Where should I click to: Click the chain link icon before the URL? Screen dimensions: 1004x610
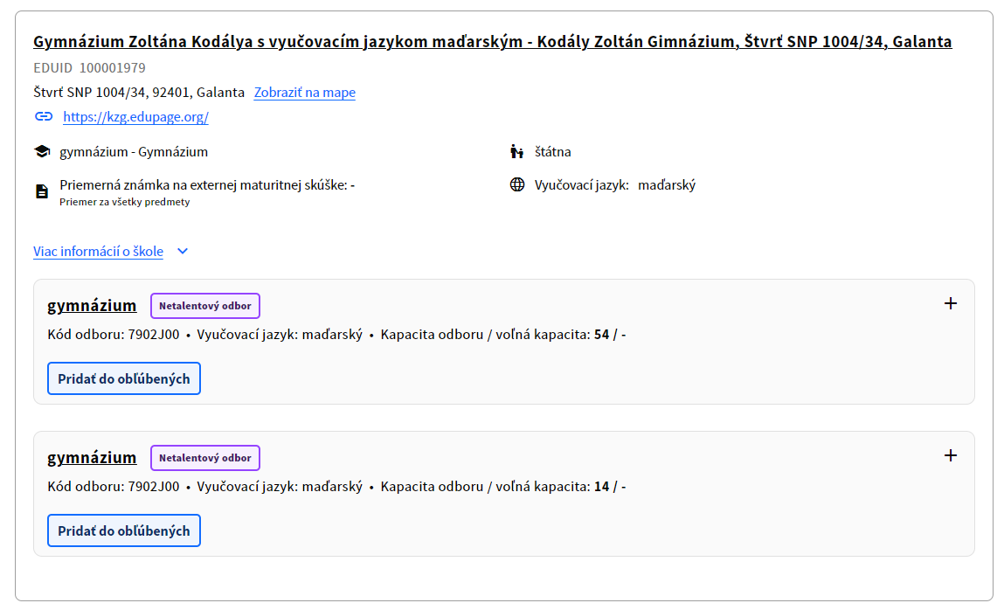(45, 115)
